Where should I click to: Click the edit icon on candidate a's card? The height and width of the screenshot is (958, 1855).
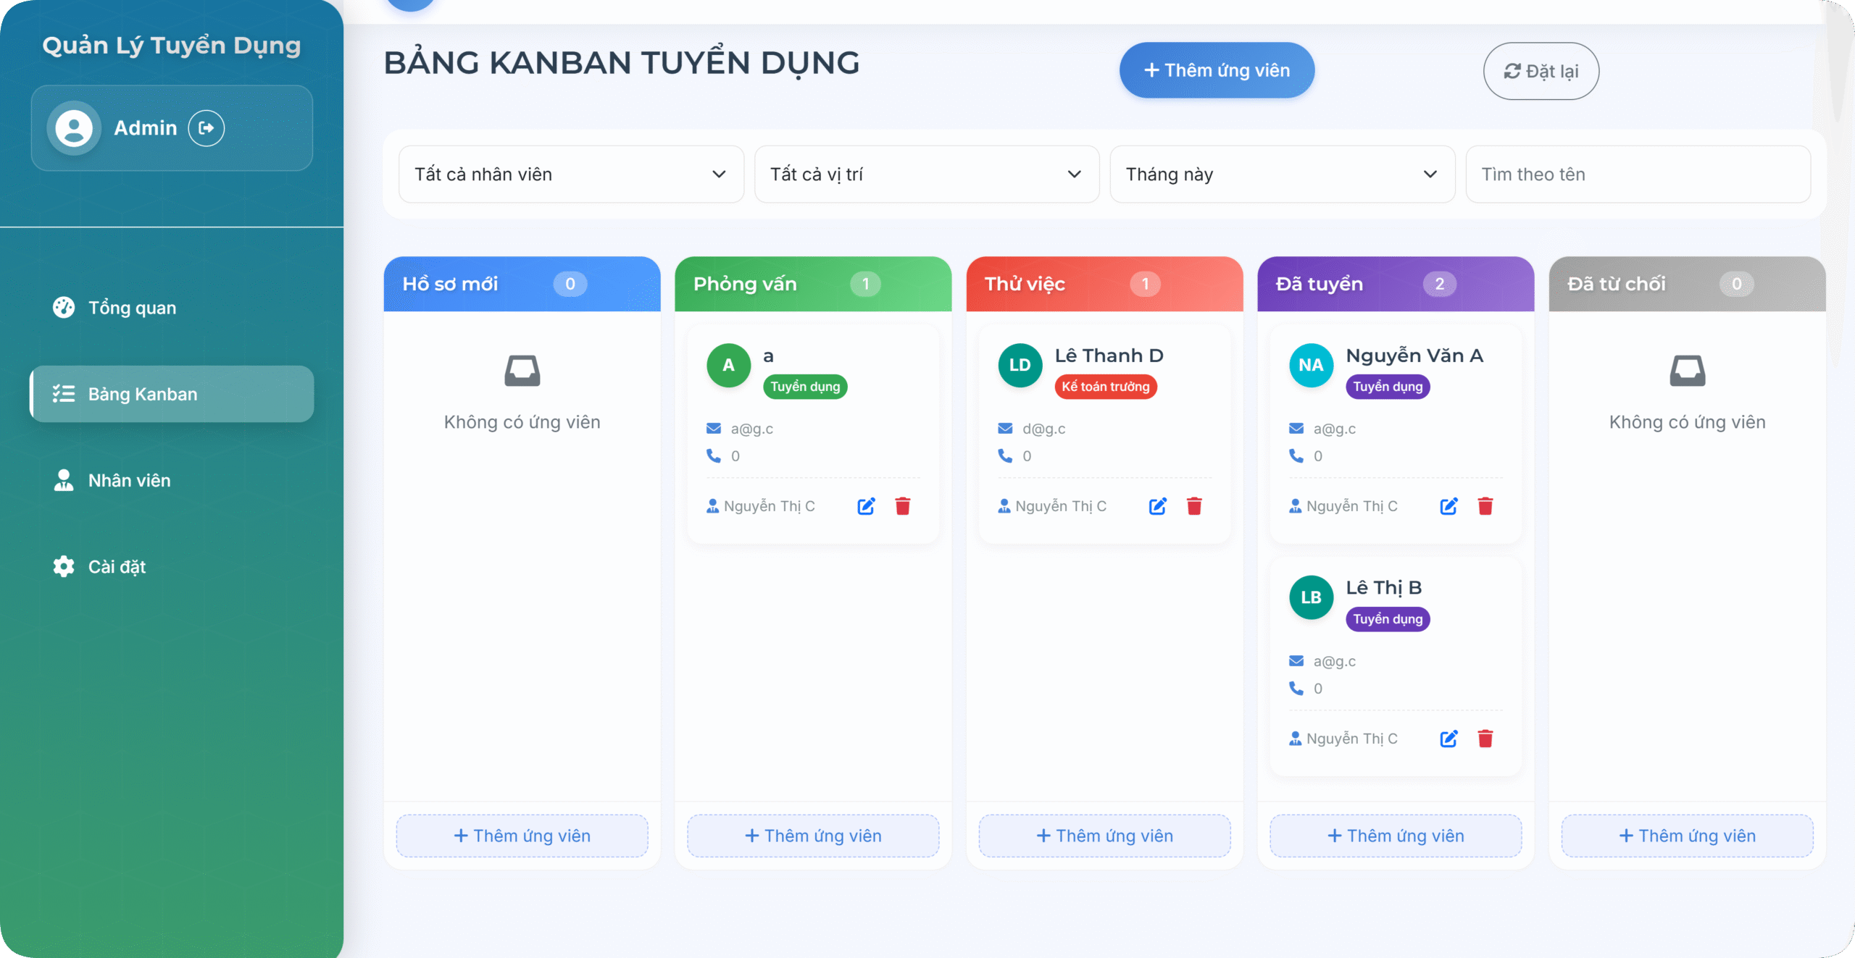[866, 506]
